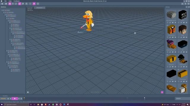Open File Explorer from the taskbar
The height and width of the screenshot is (106, 190).
(38, 105)
